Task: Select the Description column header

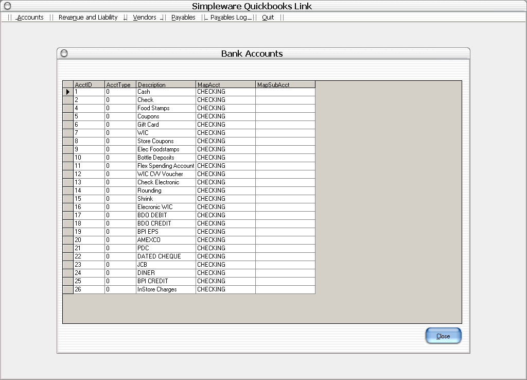Action: pos(166,84)
